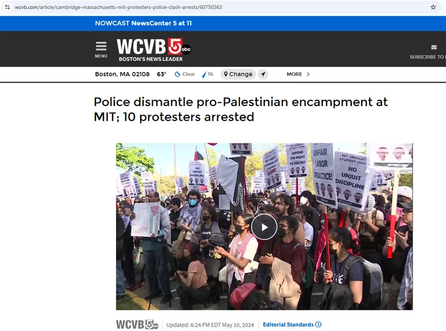
Task: Change the weather location
Action: point(238,74)
